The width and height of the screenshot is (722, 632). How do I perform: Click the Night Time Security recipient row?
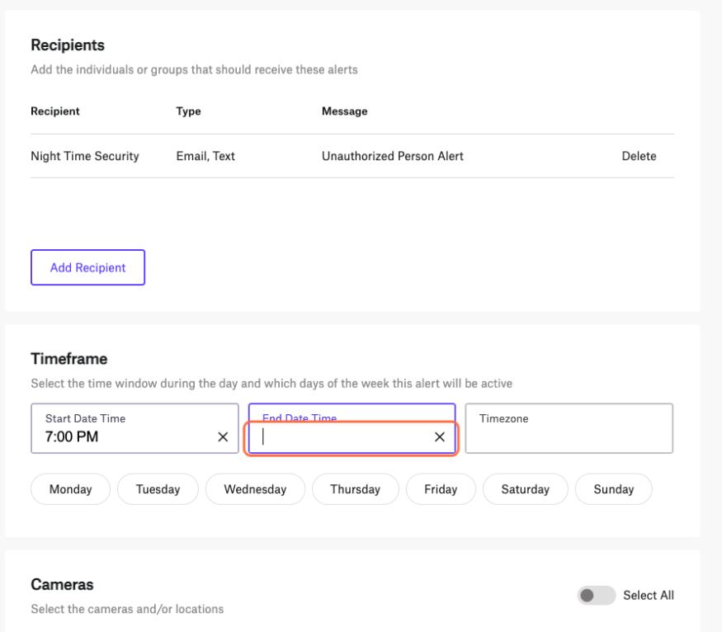pos(352,156)
